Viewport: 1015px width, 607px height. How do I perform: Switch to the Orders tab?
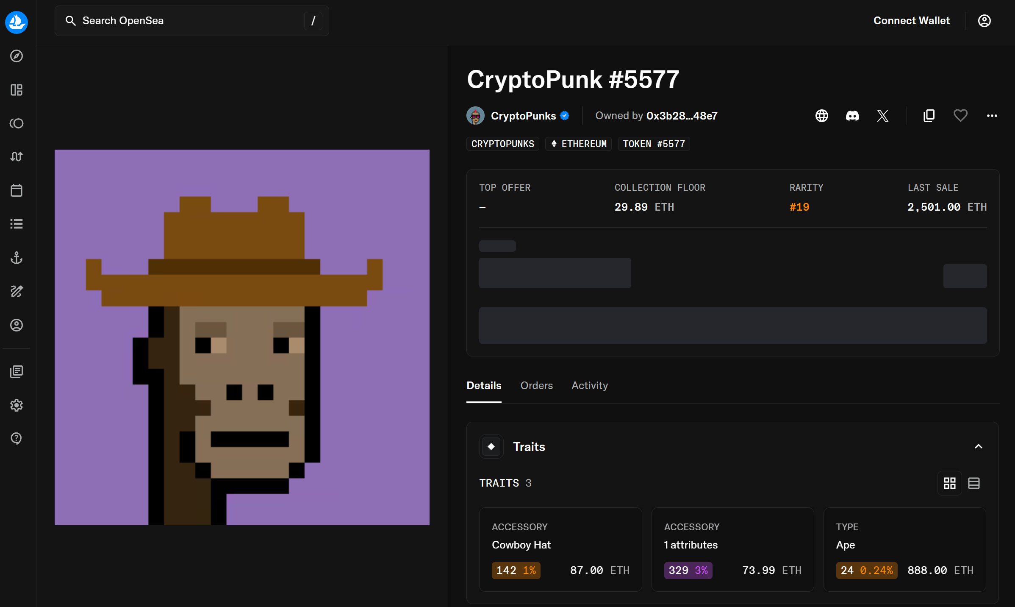[536, 386]
